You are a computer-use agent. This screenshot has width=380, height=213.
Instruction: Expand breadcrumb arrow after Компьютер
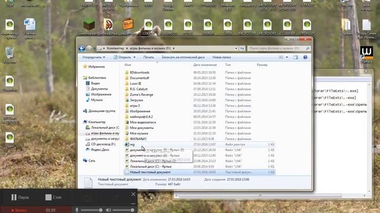(126, 49)
